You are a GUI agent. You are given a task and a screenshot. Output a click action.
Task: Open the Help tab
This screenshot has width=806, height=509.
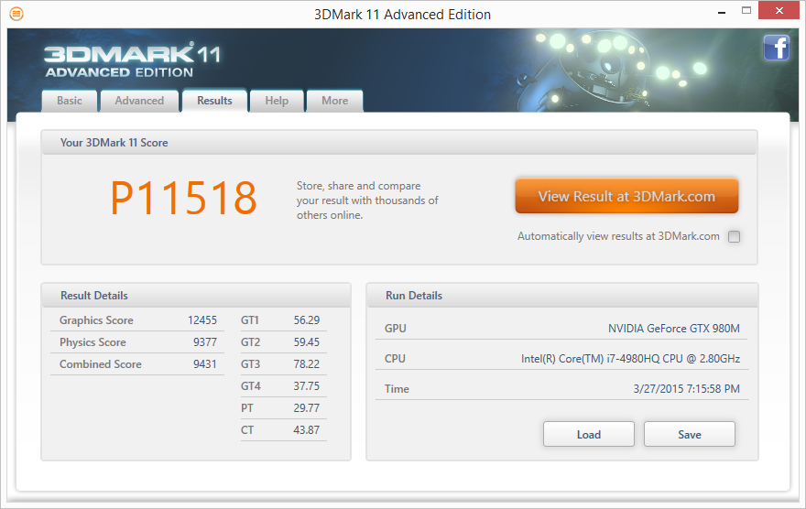(277, 101)
